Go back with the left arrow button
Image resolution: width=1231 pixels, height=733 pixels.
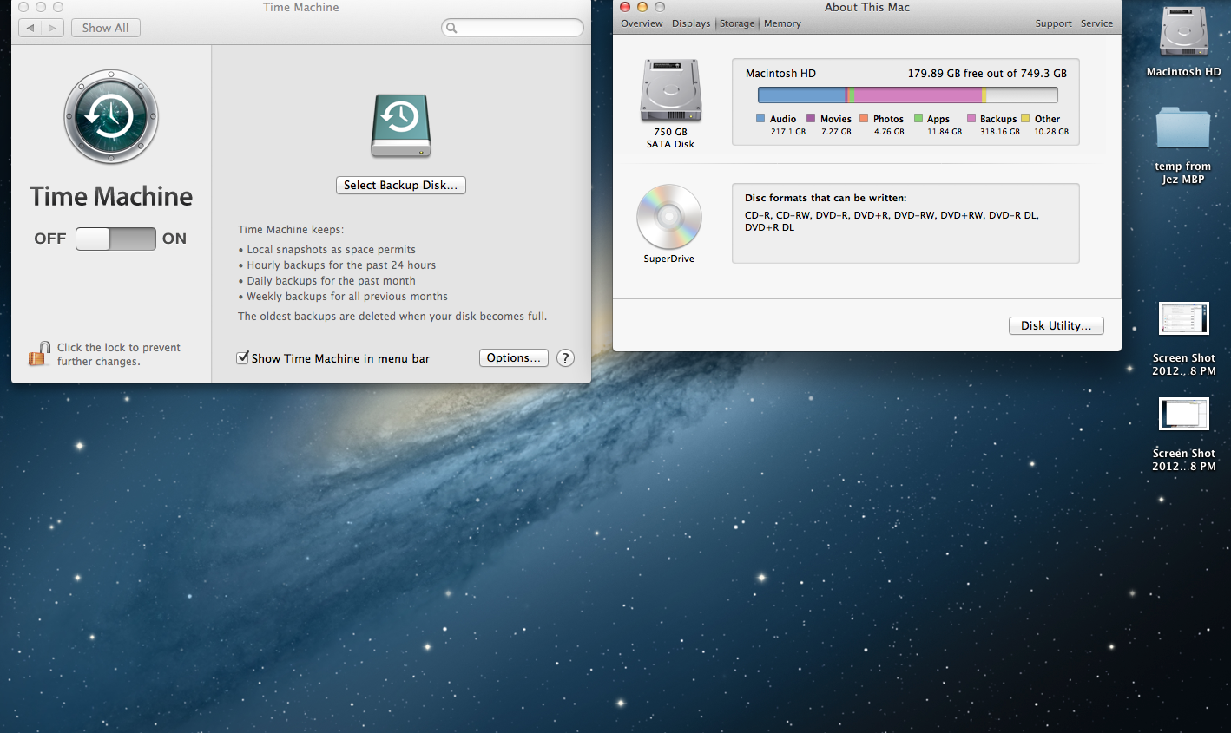(30, 28)
